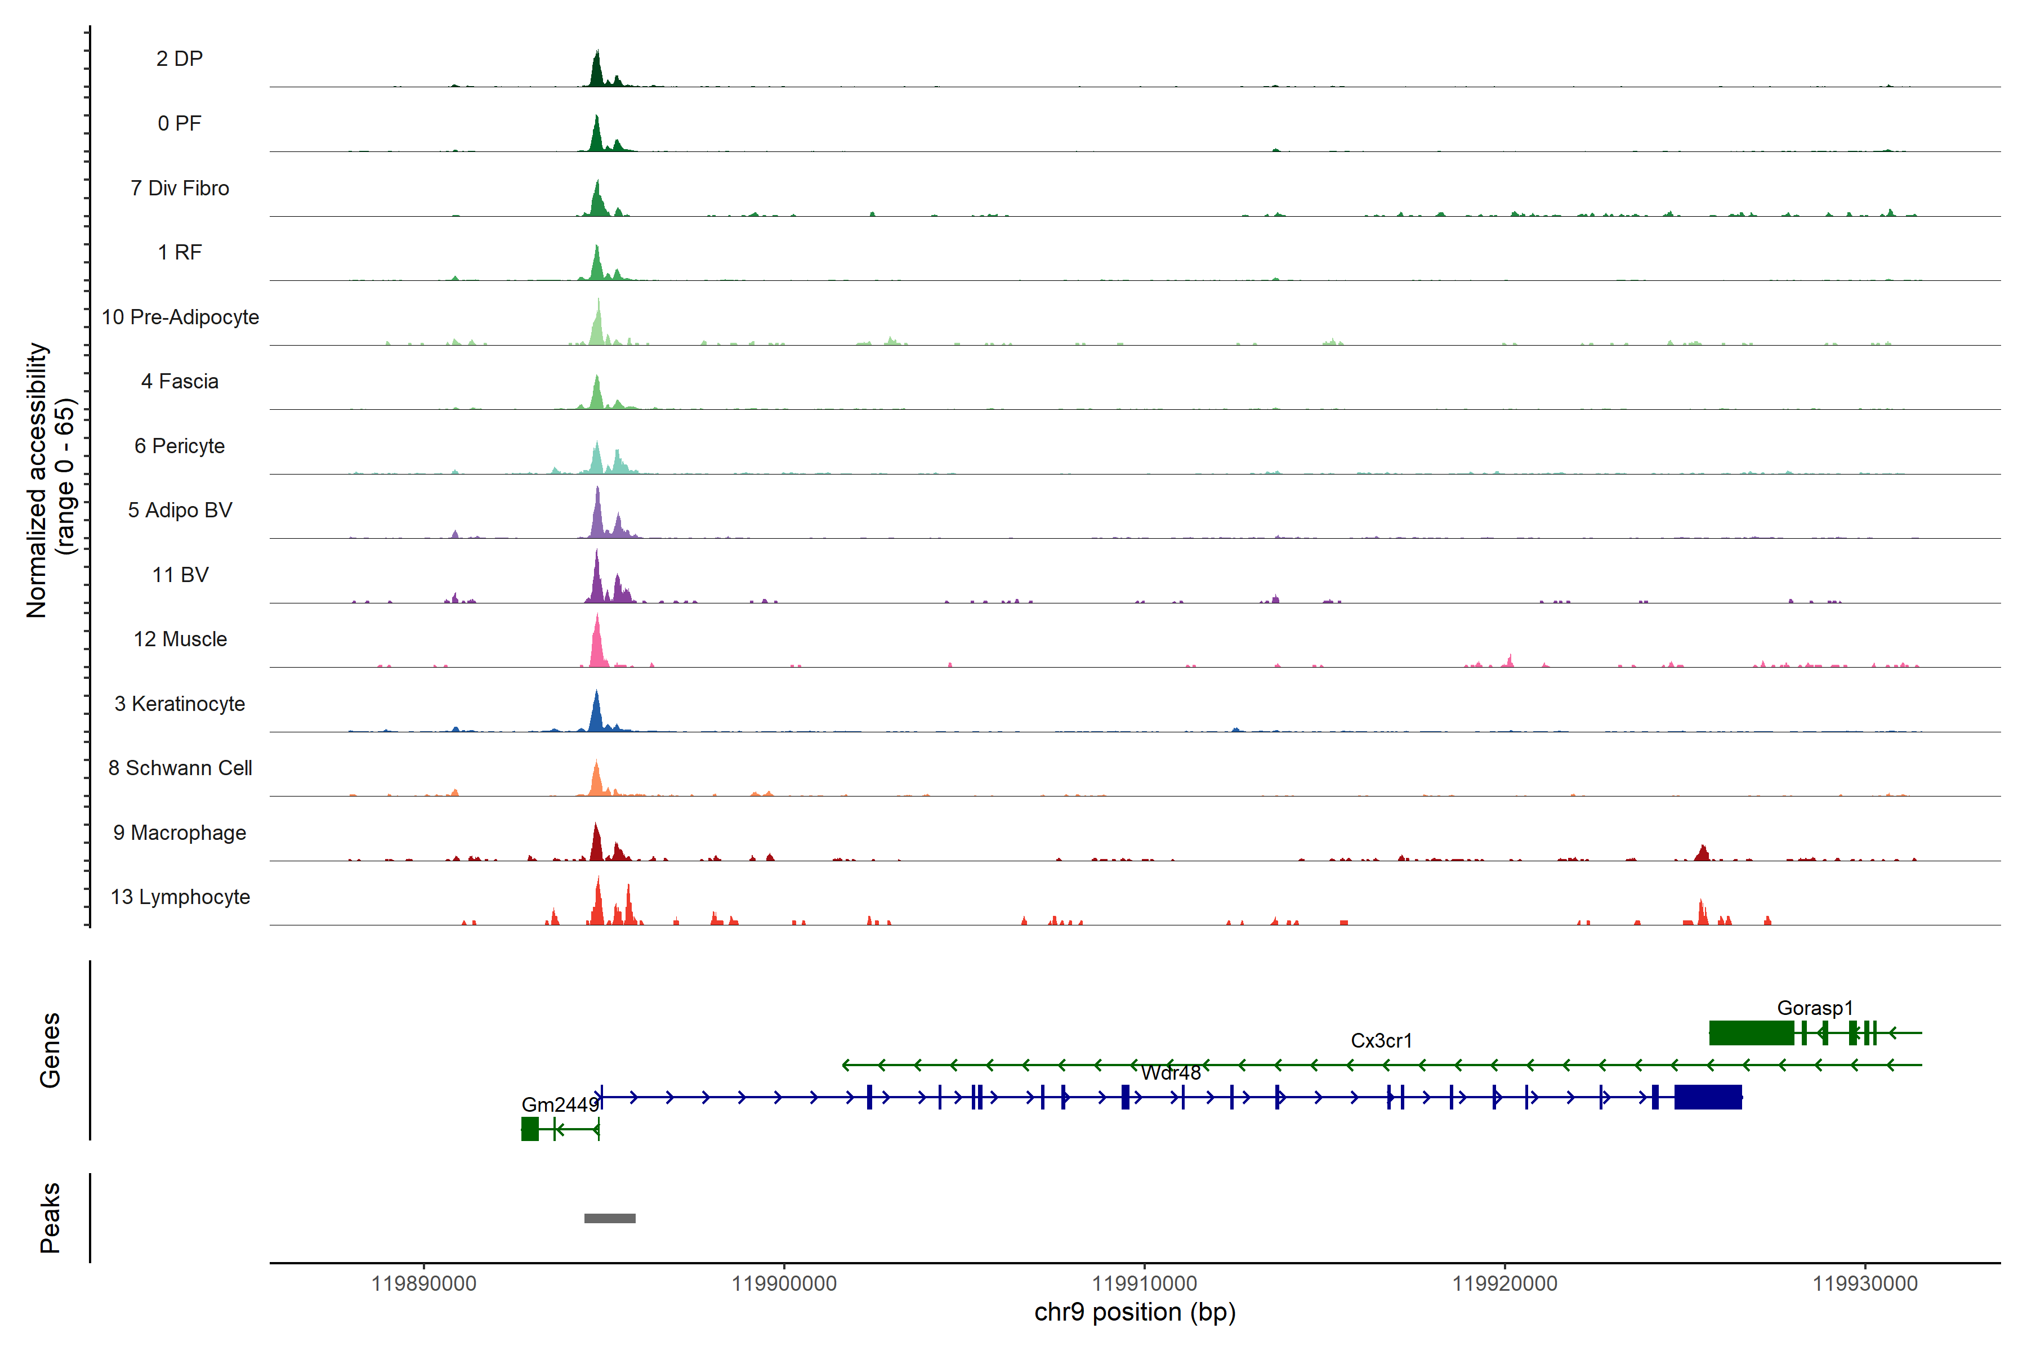
Task: Click the 119900000 x-axis tick label
Action: coord(783,1283)
